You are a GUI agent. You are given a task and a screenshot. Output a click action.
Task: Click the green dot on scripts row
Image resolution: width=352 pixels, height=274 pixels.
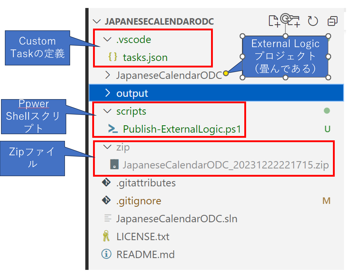click(327, 111)
